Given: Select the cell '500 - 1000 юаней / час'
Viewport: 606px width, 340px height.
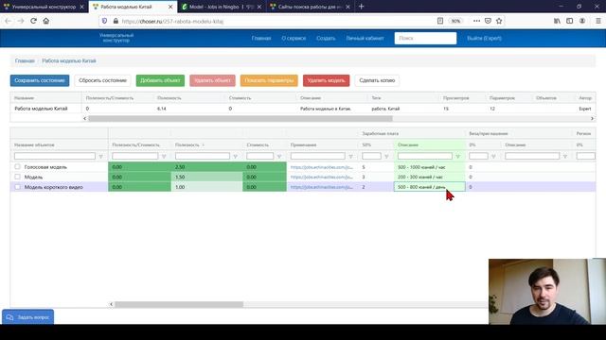Looking at the screenshot, I should click(429, 167).
